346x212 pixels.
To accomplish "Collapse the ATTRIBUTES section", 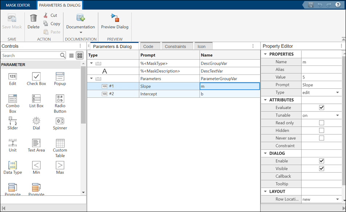I will click(x=265, y=100).
